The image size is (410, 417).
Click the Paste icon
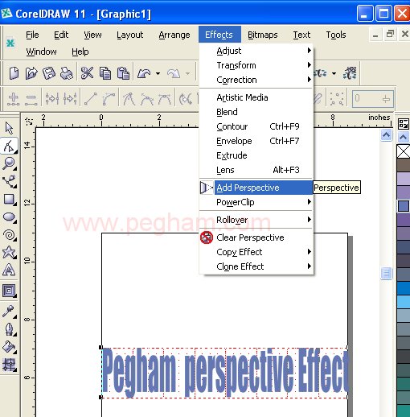pyautogui.click(x=123, y=73)
